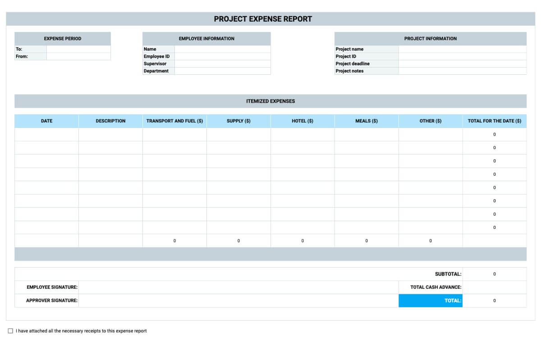
Task: Select the HOTEL ($) column header
Action: tap(303, 121)
